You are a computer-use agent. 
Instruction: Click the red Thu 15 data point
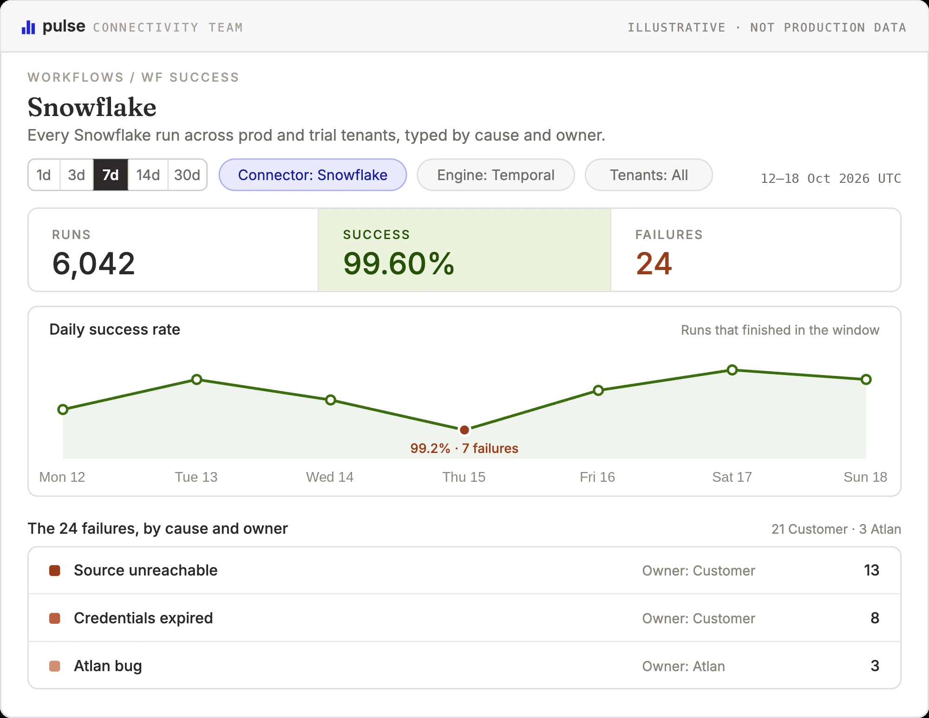pyautogui.click(x=464, y=430)
